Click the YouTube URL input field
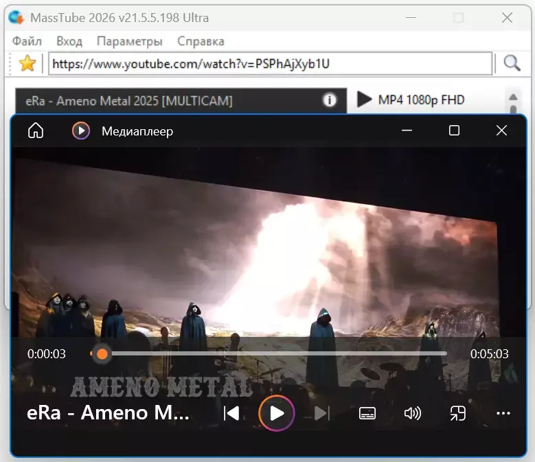Screen dimensions: 535x462 tap(270, 63)
